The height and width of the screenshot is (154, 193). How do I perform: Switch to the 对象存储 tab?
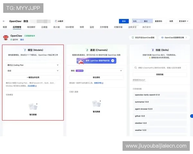[x=118, y=27]
